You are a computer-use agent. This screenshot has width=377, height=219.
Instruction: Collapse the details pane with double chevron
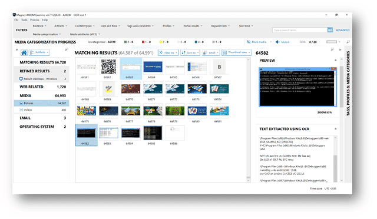pyautogui.click(x=340, y=50)
